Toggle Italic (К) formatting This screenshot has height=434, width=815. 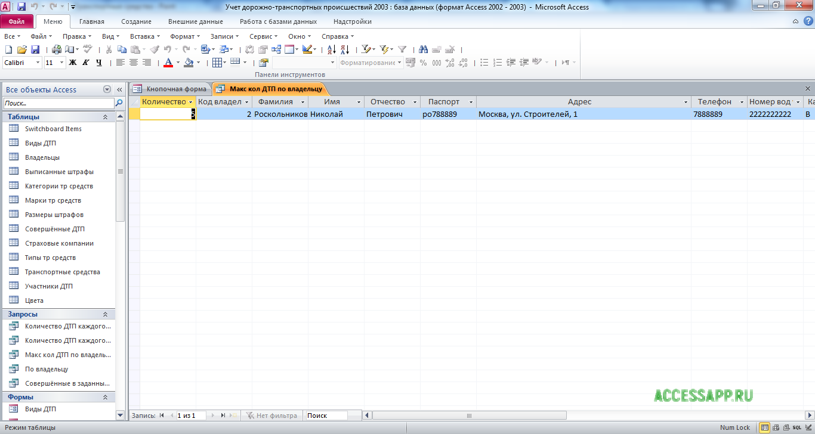(x=86, y=63)
